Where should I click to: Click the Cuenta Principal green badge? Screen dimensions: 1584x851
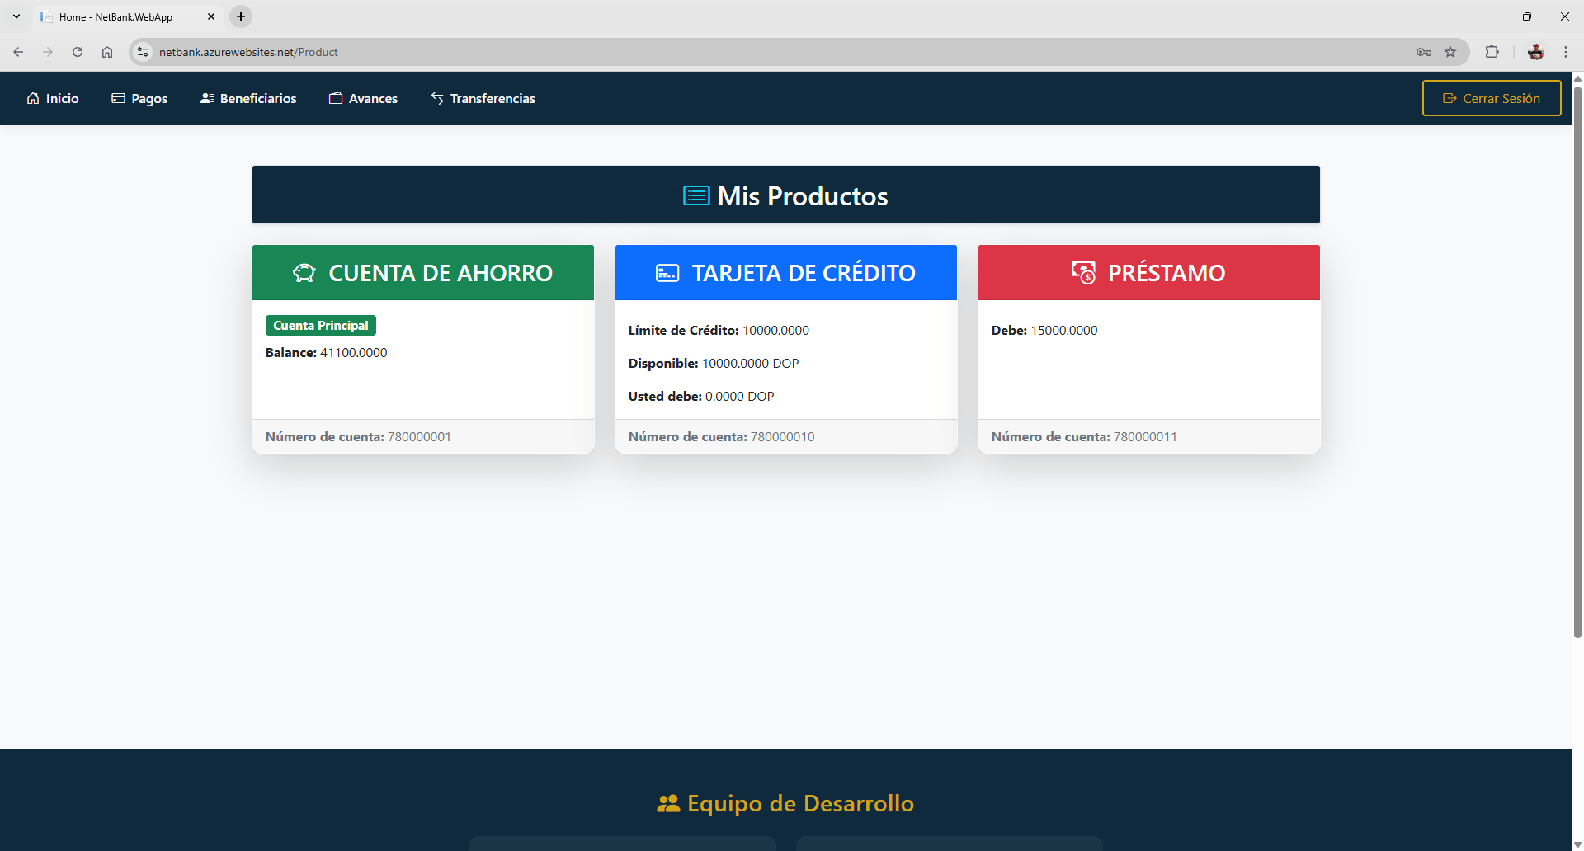click(x=321, y=326)
